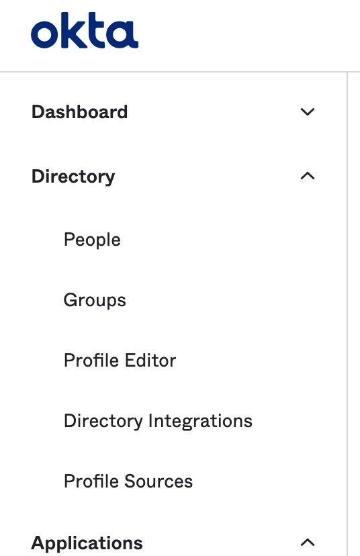Choose People from the Directory submenu
Viewport: 360px width, 556px height.
point(92,240)
